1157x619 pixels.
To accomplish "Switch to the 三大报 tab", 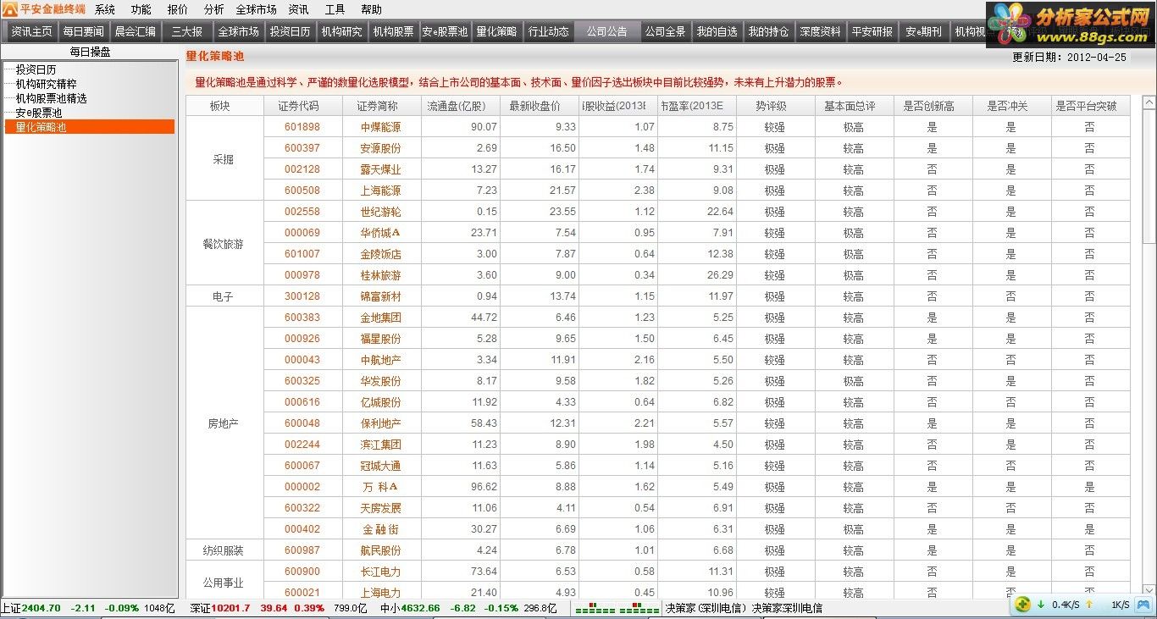I will (x=186, y=31).
